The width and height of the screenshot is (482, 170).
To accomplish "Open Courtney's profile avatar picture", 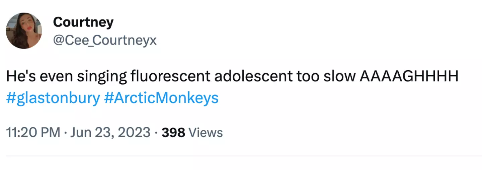I will pyautogui.click(x=24, y=31).
